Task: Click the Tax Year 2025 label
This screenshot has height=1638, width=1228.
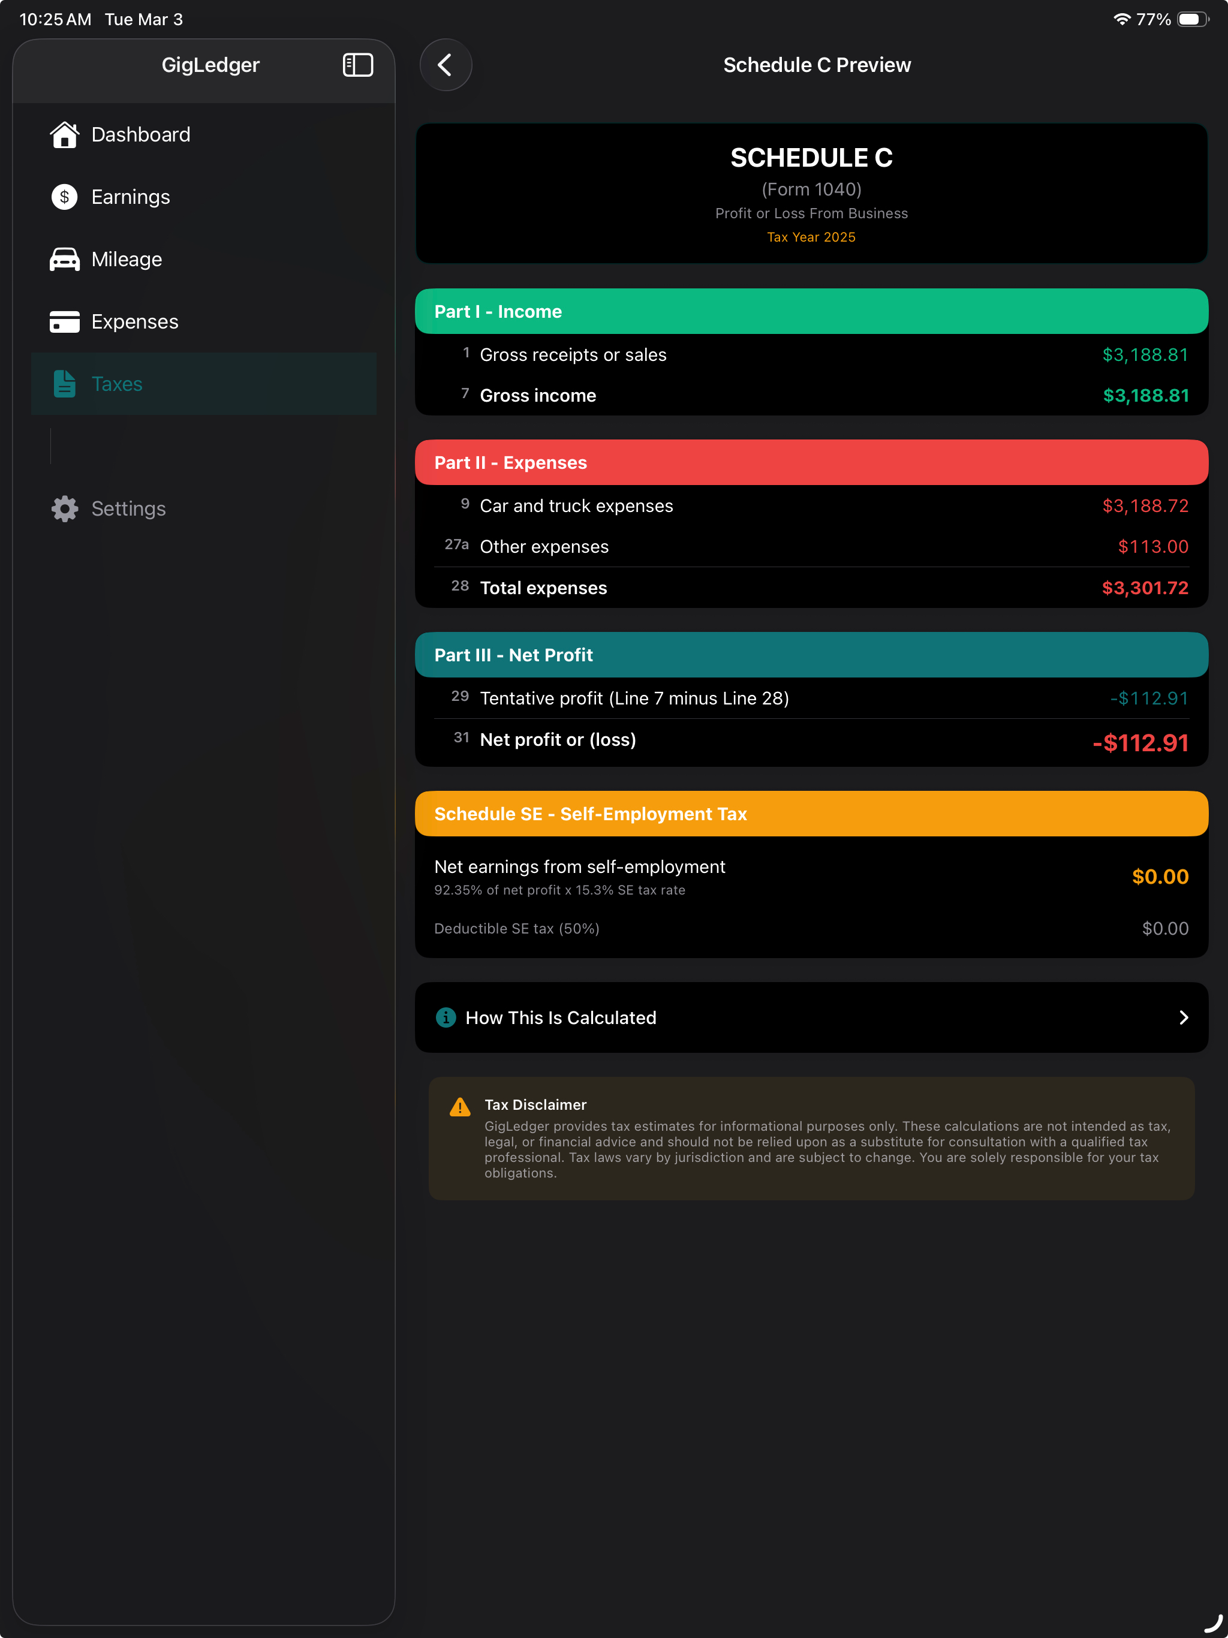Action: [811, 237]
